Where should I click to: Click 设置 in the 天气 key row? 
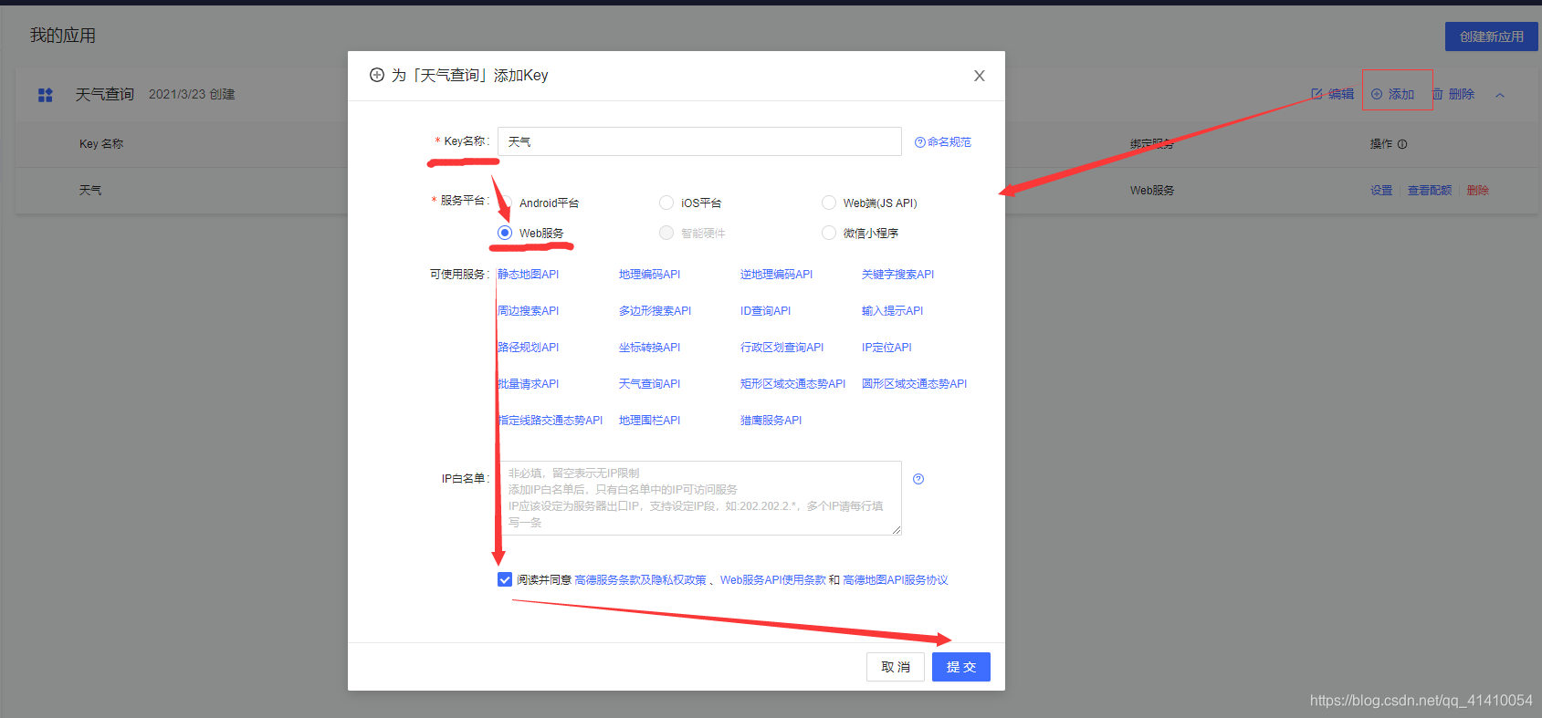click(1381, 191)
